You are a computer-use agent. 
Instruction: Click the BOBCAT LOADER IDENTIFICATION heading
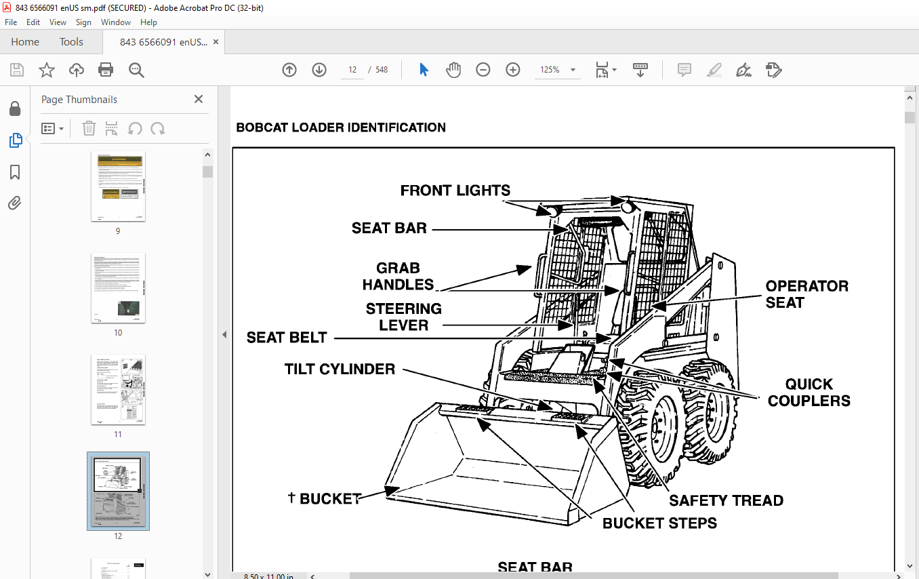click(341, 127)
